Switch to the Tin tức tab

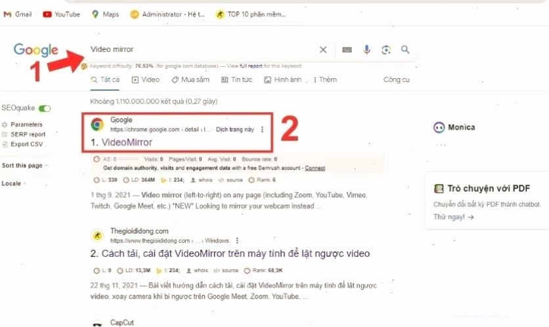(x=236, y=80)
